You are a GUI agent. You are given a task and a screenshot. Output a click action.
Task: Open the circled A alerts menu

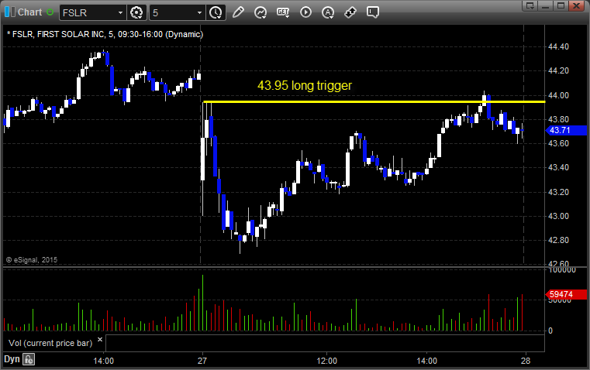point(328,12)
